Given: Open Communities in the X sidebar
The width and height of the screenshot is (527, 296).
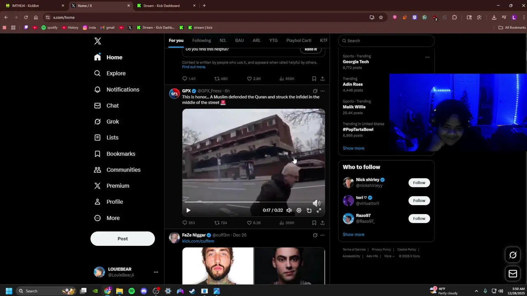Looking at the screenshot, I should pos(117,170).
